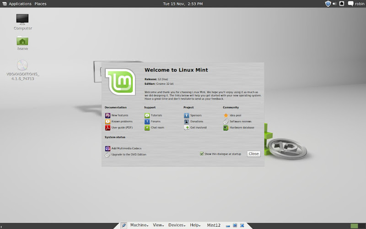Click the User guide (PDF) link text
This screenshot has height=229, width=366.
coord(122,128)
